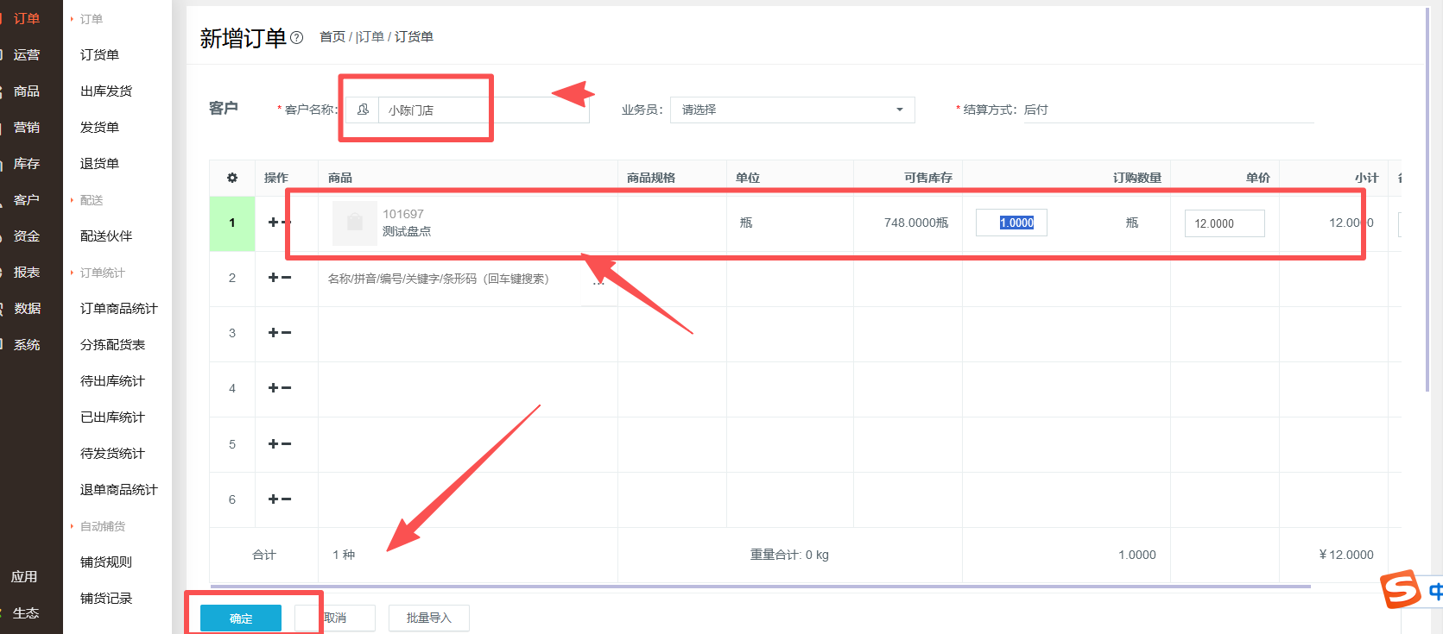Click the Sogou input method icon
The height and width of the screenshot is (634, 1443).
(1401, 590)
